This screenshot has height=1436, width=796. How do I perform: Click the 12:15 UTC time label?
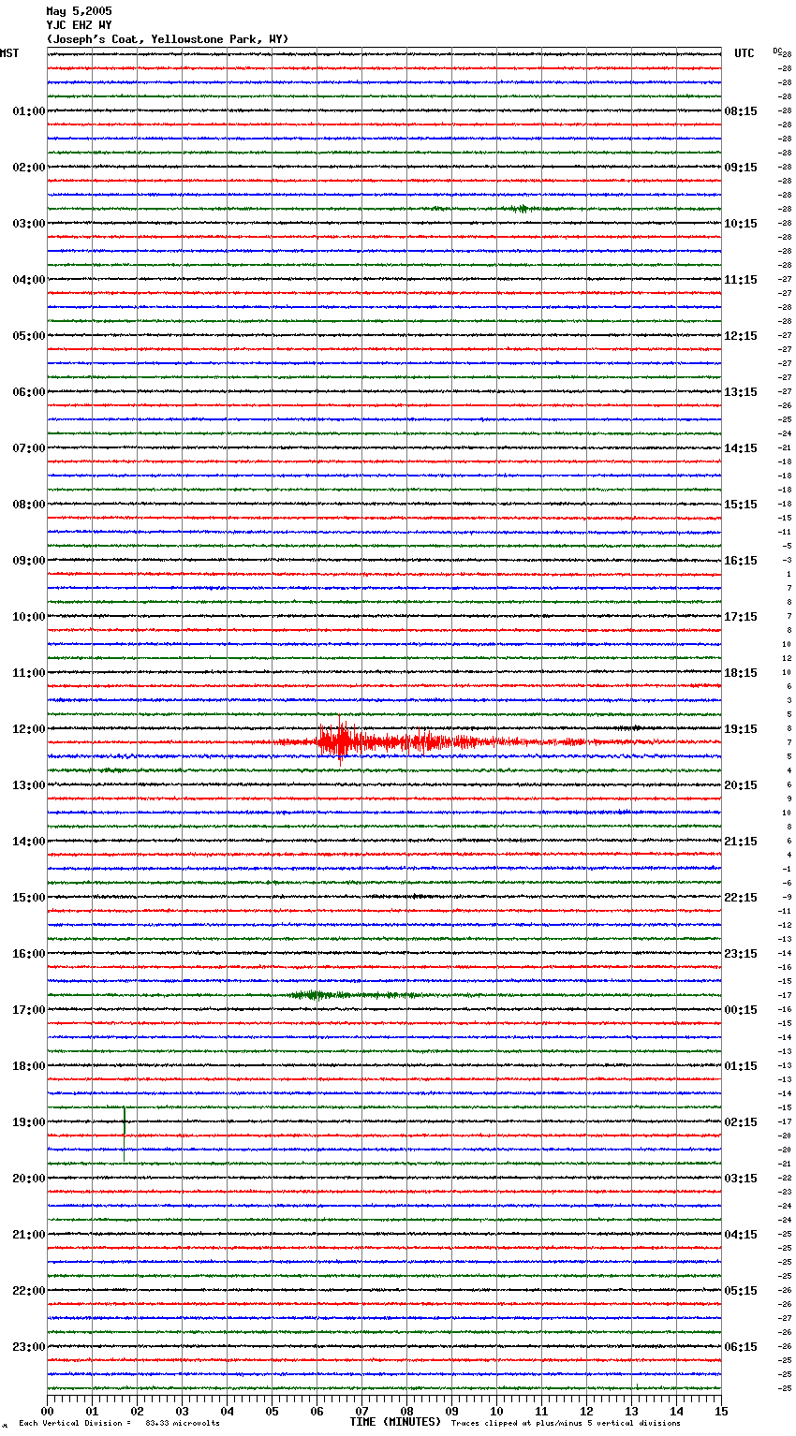click(x=741, y=336)
